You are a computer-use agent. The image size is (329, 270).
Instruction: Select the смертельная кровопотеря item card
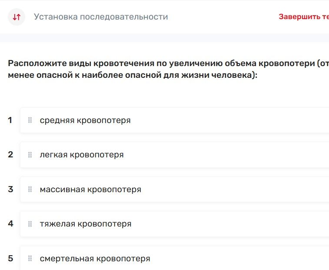tap(175, 258)
